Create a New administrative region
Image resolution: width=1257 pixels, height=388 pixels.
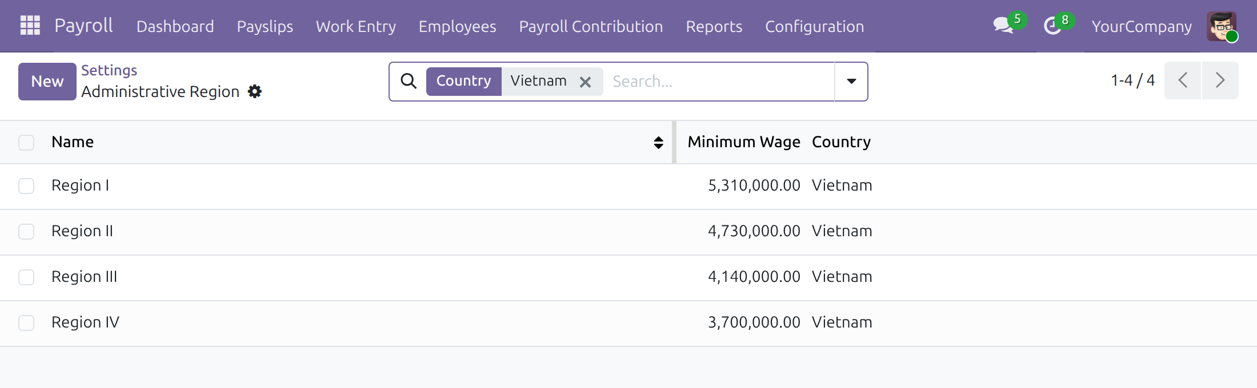click(47, 82)
